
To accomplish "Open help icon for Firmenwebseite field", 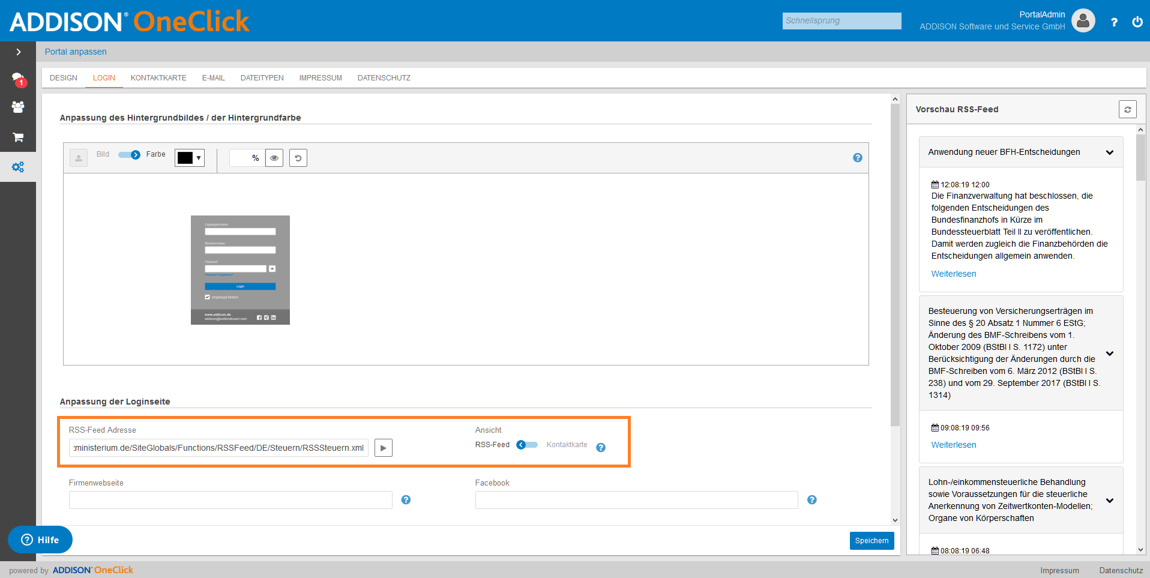I will coord(406,500).
